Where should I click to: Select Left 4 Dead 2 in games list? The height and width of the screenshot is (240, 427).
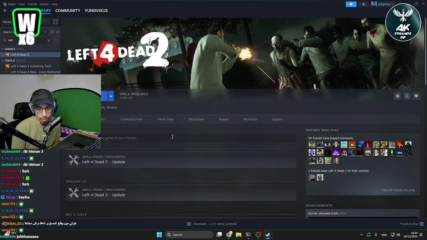pos(30,55)
